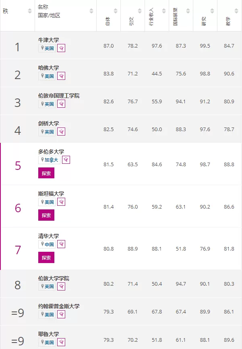This screenshot has width=242, height=349.
Task: Open 伦敦大学学院 university link
Action: pos(54,278)
